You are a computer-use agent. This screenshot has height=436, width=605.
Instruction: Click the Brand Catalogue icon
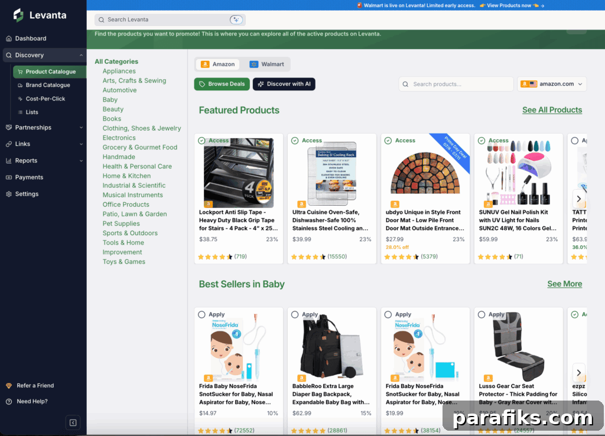point(21,85)
